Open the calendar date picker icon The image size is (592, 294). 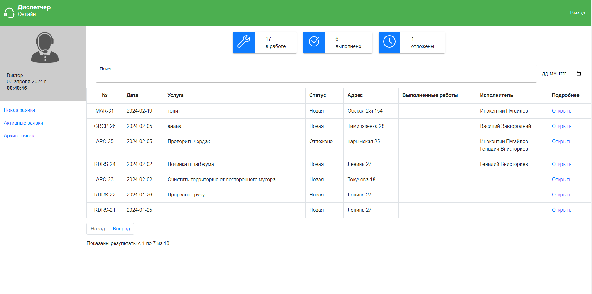coord(579,74)
